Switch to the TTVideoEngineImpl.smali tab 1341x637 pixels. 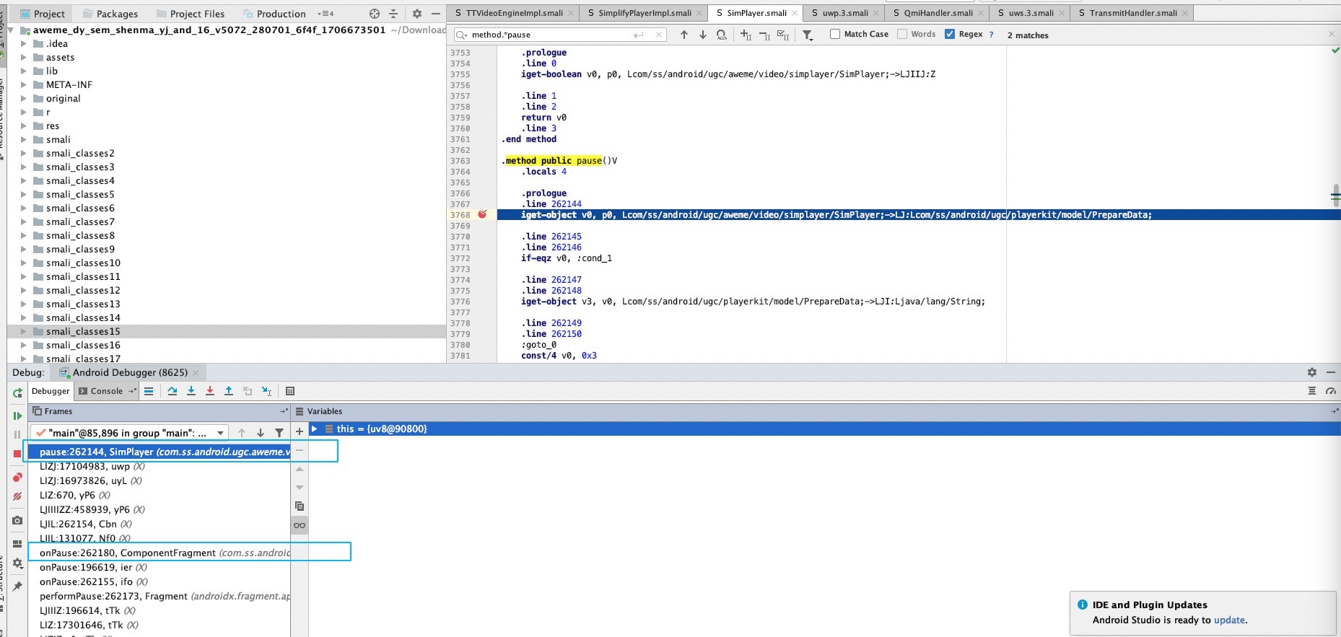513,13
